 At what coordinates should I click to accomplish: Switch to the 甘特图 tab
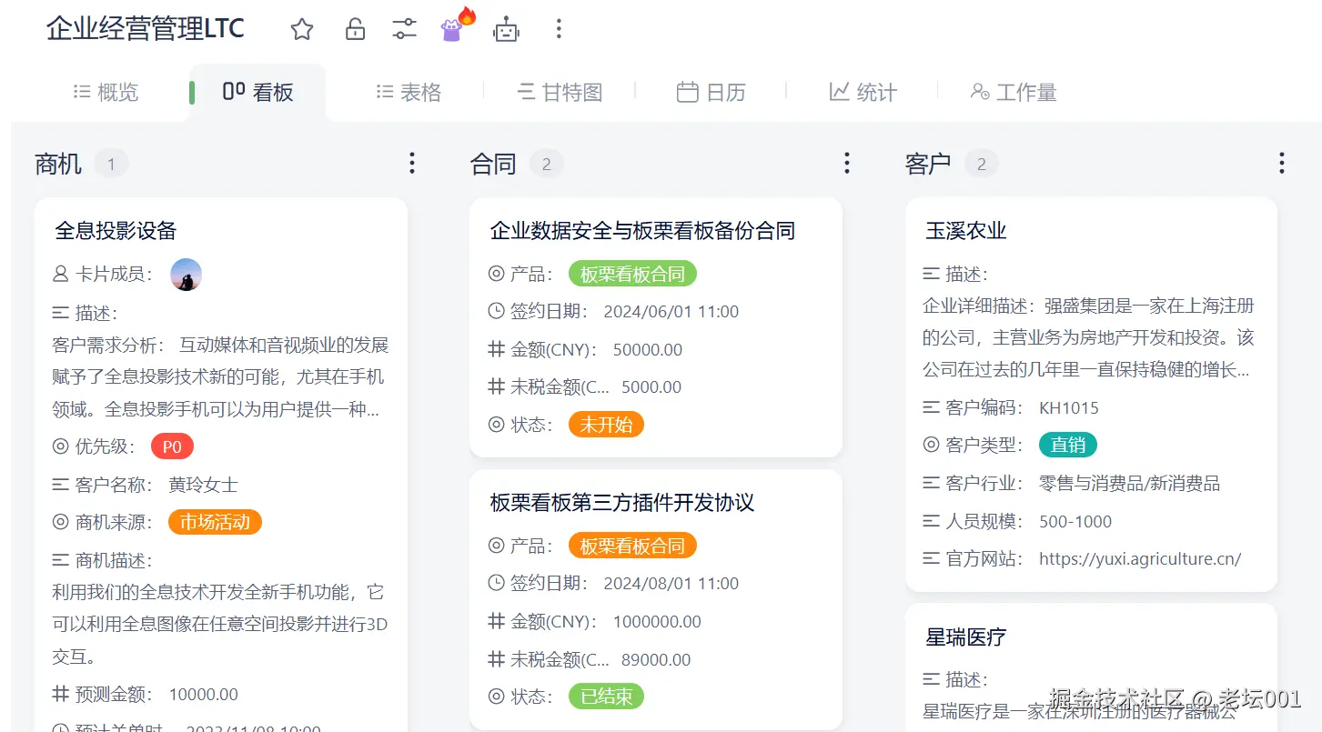(x=559, y=91)
